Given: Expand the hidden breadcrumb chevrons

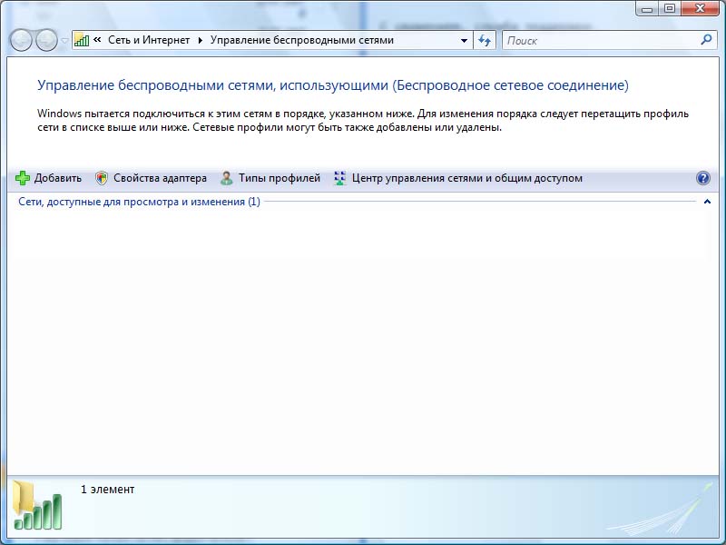Looking at the screenshot, I should (97, 40).
